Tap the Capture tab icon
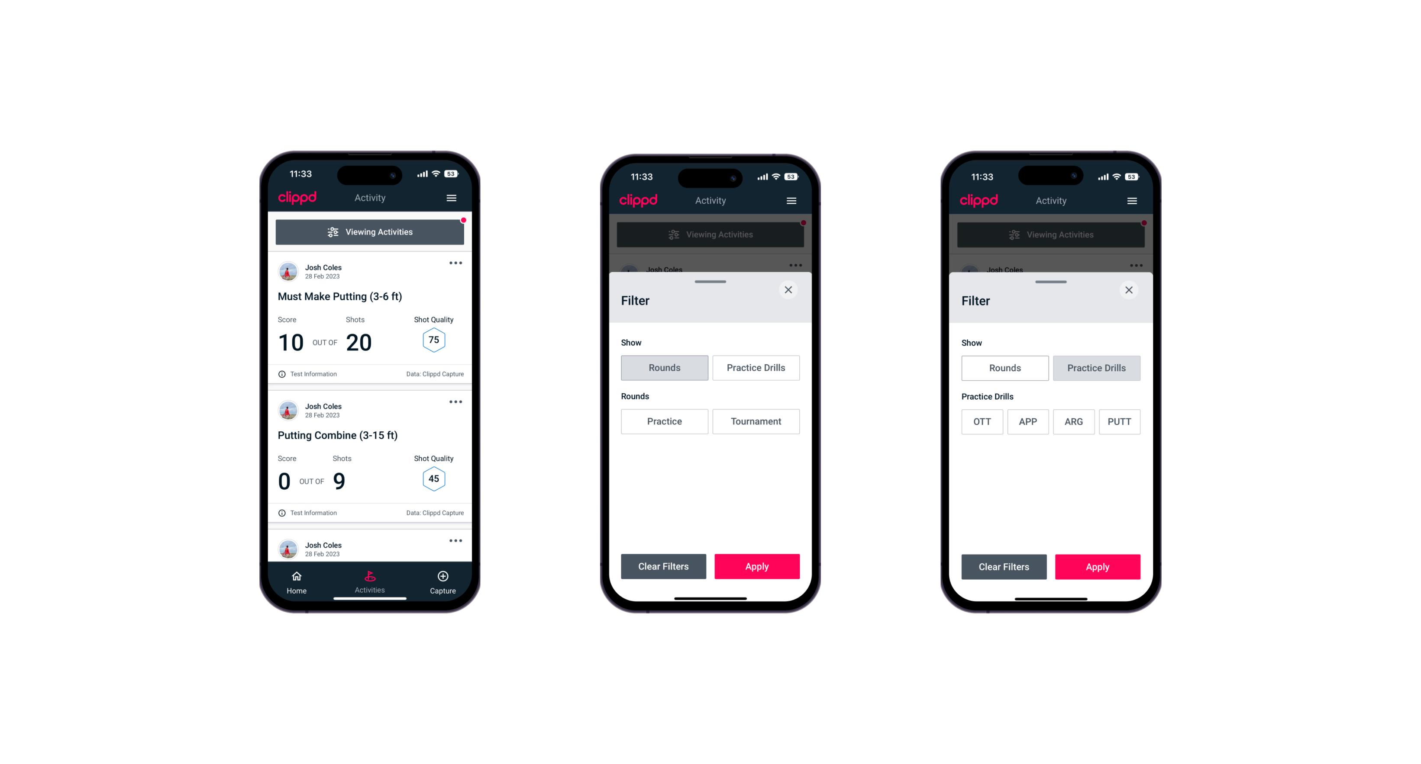 [x=442, y=578]
